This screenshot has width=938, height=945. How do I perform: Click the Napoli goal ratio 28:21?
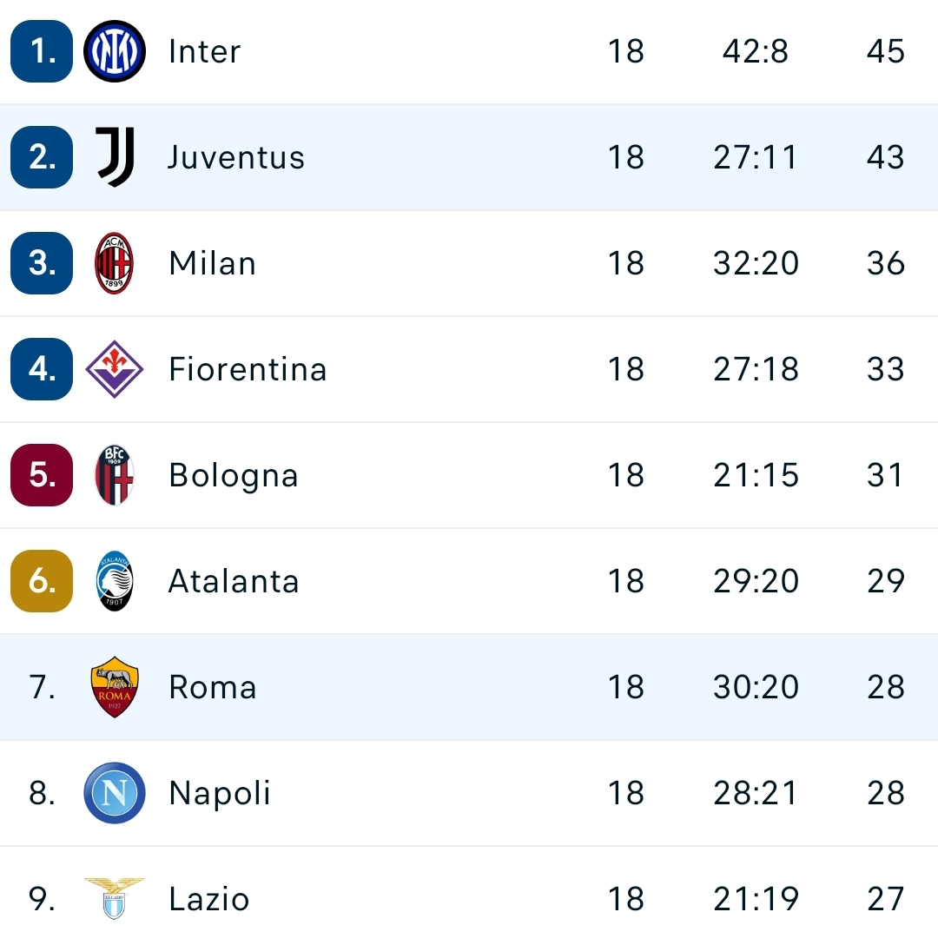tap(755, 793)
